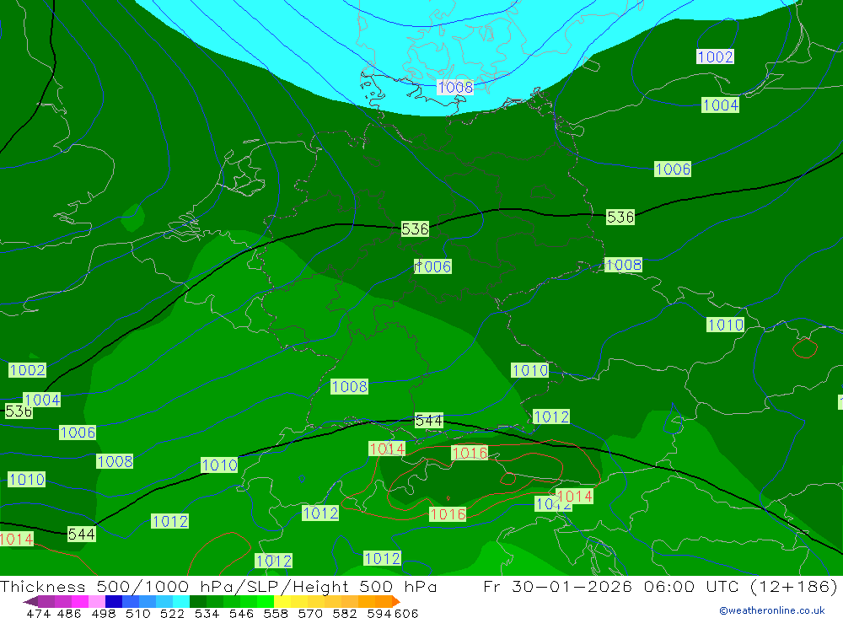Click the 1008 isobar label over Denmark
The width and height of the screenshot is (843, 618).
click(455, 87)
